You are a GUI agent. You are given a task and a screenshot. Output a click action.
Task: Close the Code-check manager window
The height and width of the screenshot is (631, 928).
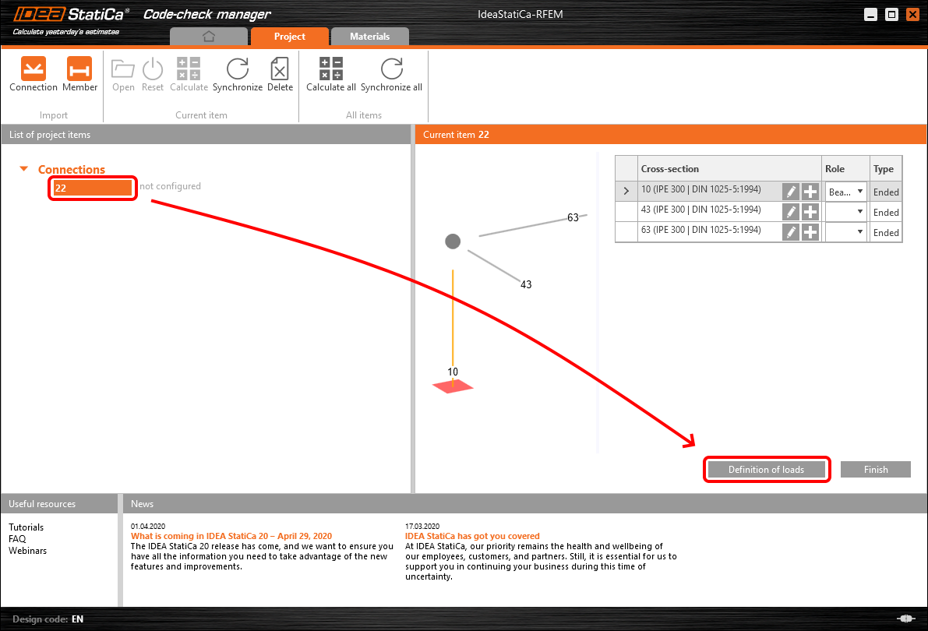pos(912,15)
